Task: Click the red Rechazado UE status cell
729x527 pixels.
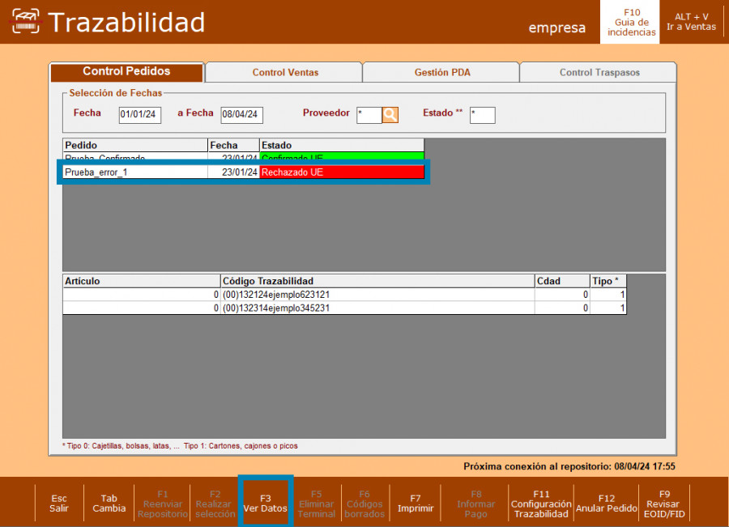Action: click(x=342, y=172)
